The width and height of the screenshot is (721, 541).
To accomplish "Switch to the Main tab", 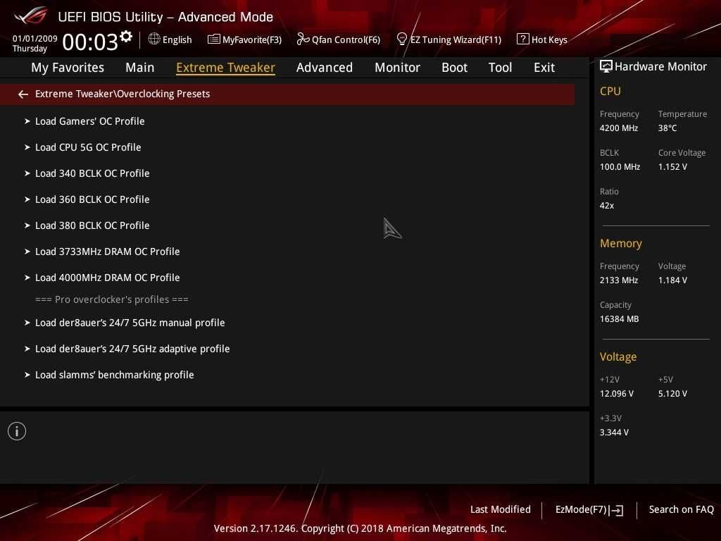I will point(140,68).
